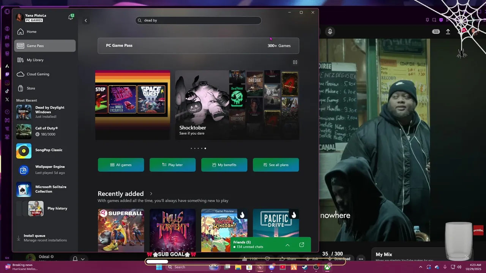Click the browser pin icon in toolbar

[427, 20]
